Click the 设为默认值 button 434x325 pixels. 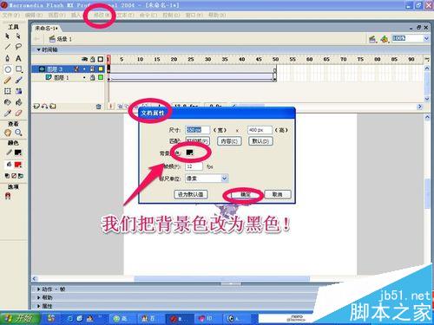click(x=191, y=194)
